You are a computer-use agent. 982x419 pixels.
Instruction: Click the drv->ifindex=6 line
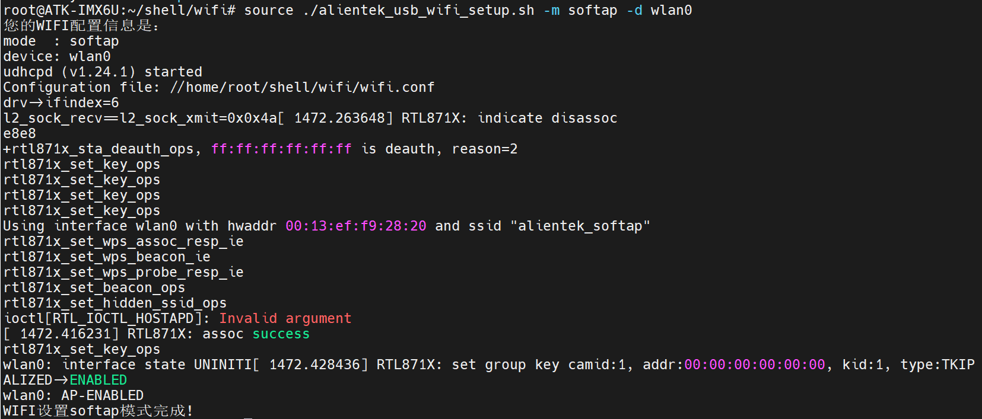pyautogui.click(x=61, y=103)
